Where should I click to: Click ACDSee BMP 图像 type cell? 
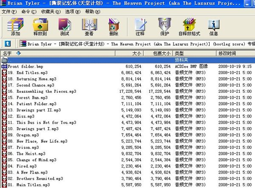coord(191,66)
